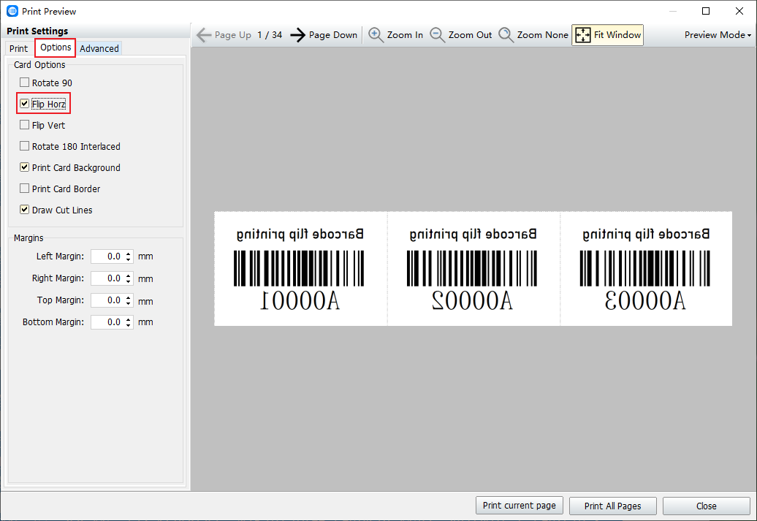Click the Close button at bottom
757x521 pixels.
coord(707,506)
